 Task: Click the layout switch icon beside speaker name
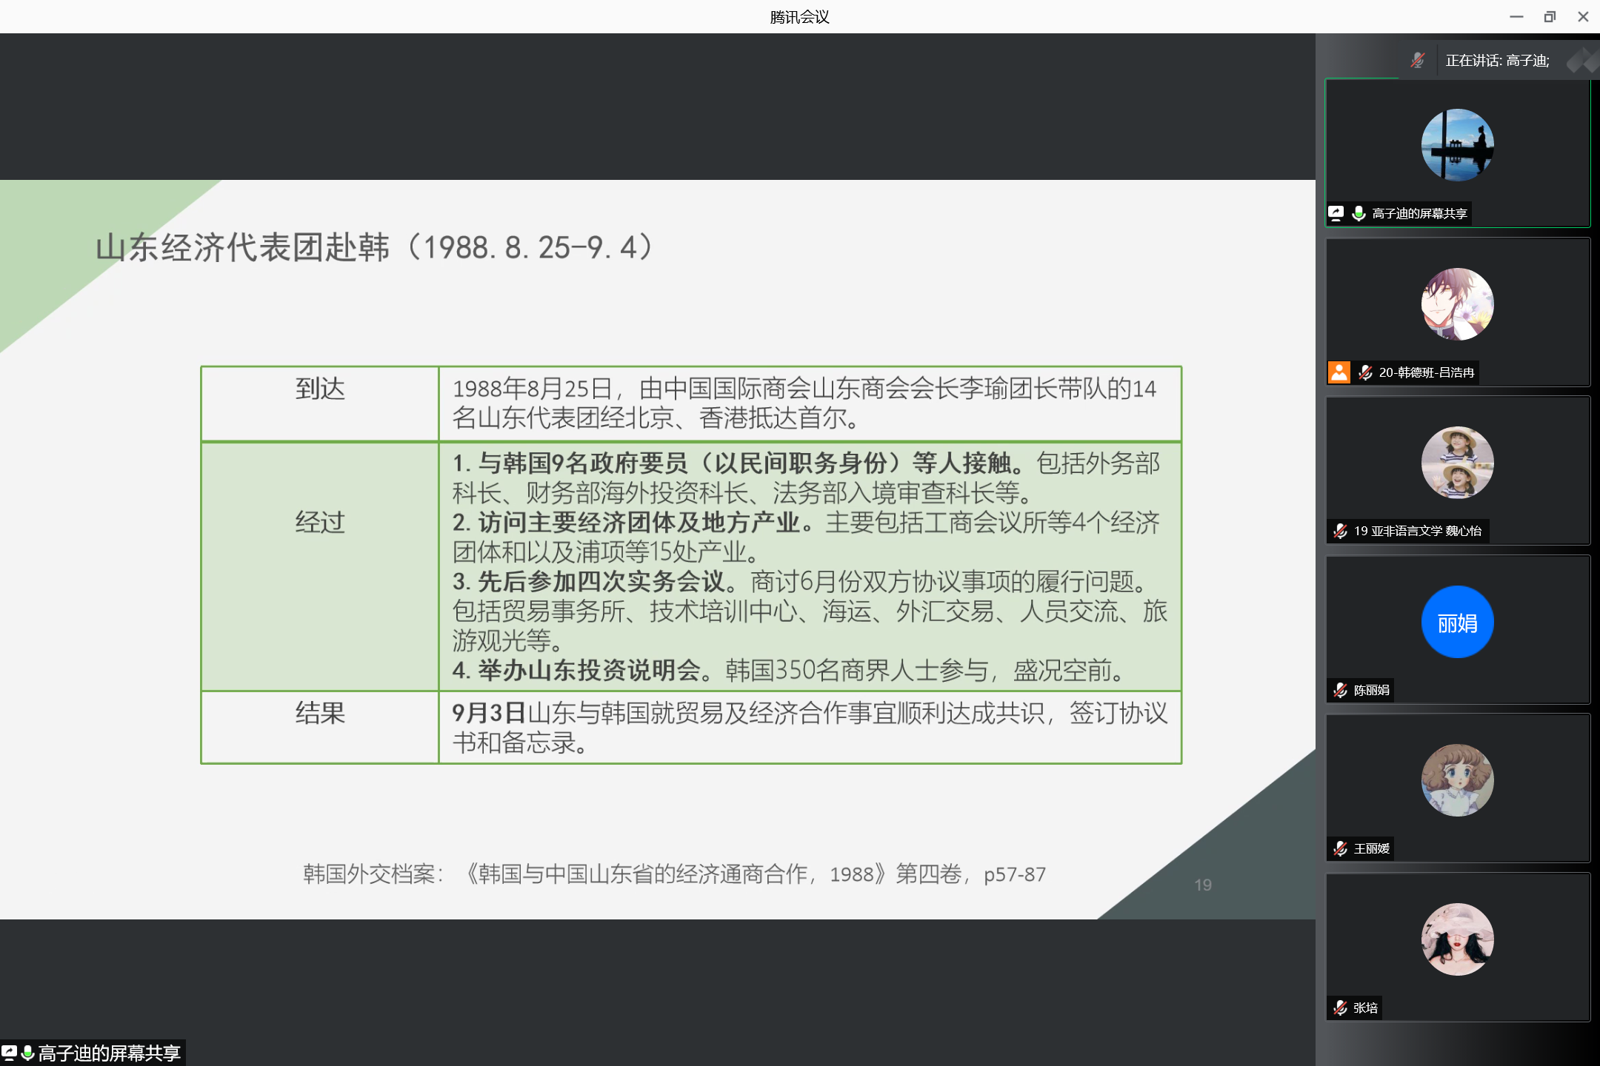point(1584,61)
